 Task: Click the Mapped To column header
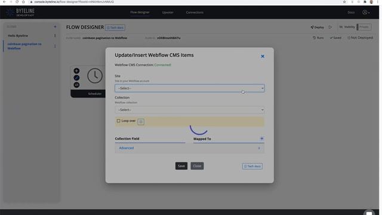pos(202,139)
